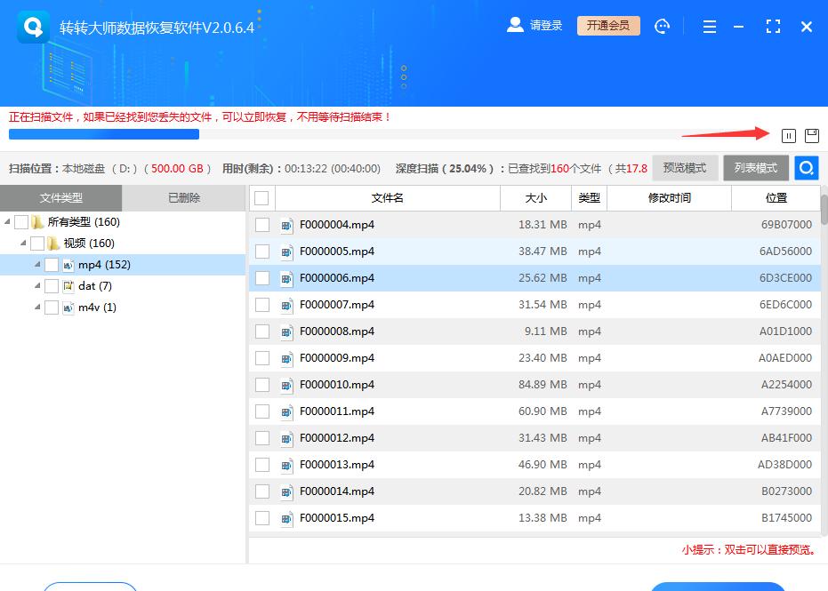The image size is (828, 591).
Task: Check the box for F0000009.mp4
Action: [x=262, y=358]
